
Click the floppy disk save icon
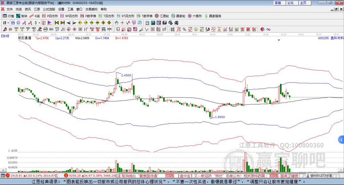coord(165,23)
